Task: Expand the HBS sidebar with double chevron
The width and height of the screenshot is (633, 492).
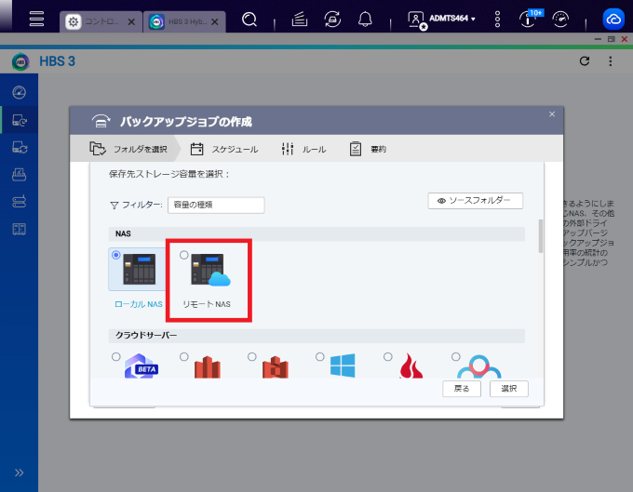Action: [19, 472]
